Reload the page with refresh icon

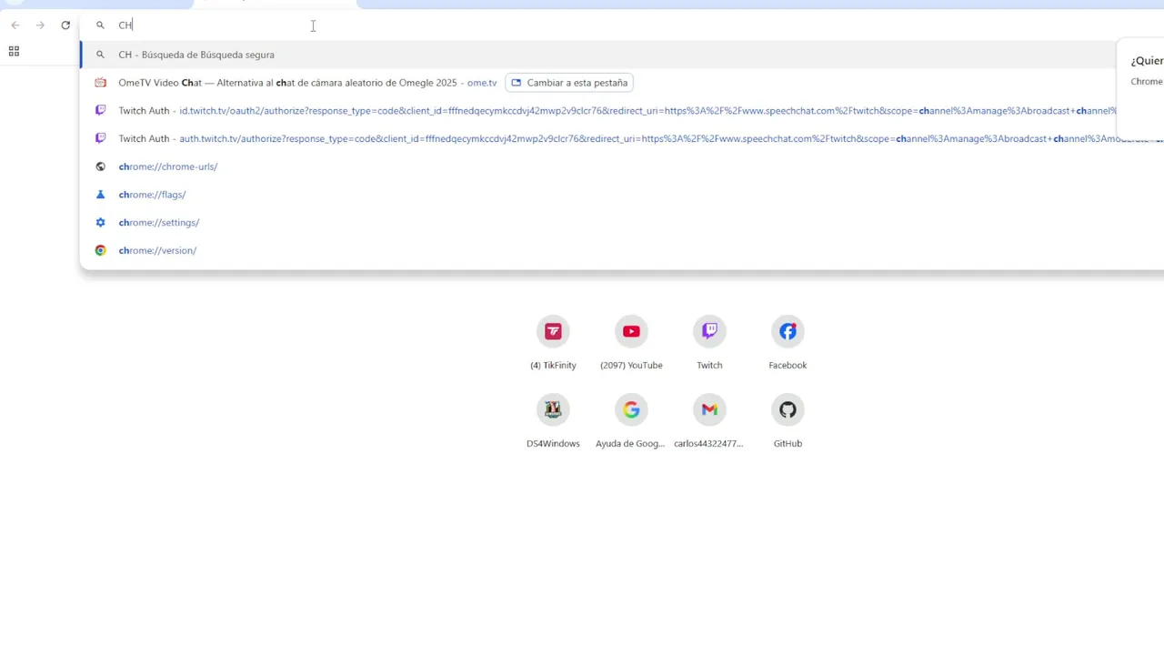(x=65, y=25)
